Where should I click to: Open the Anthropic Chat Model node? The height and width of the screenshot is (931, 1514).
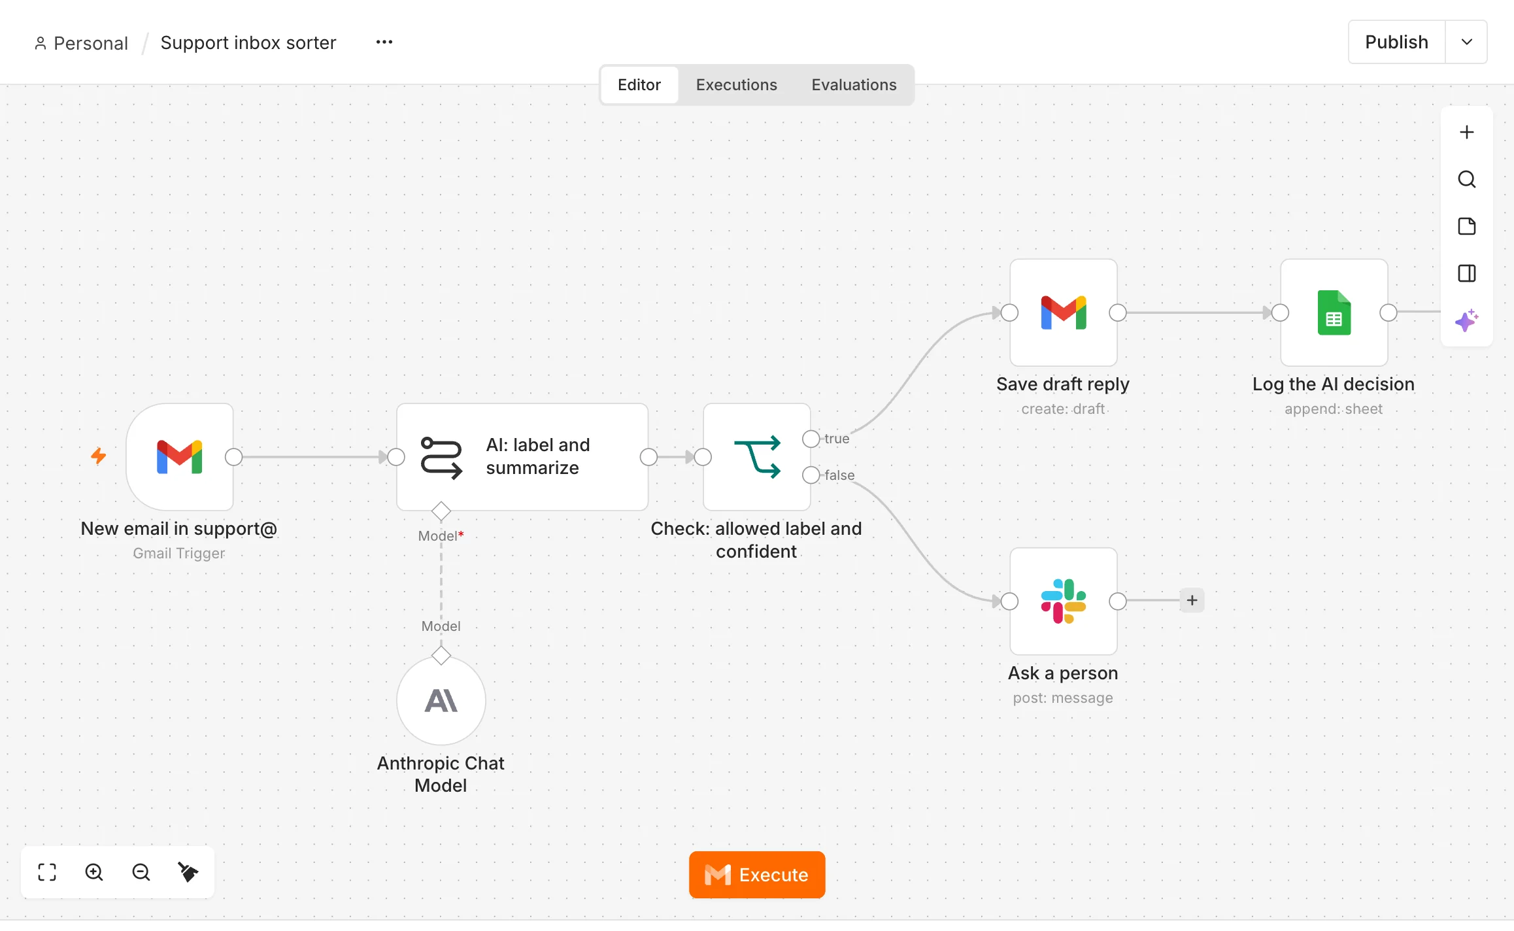(441, 701)
